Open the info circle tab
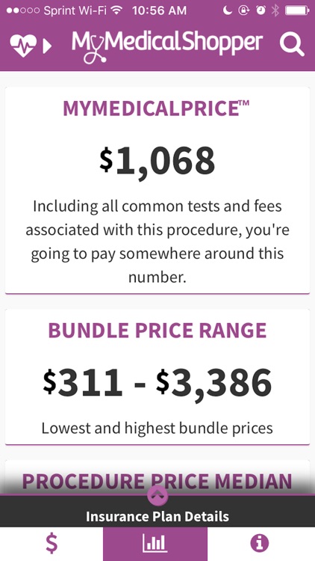 point(260,544)
